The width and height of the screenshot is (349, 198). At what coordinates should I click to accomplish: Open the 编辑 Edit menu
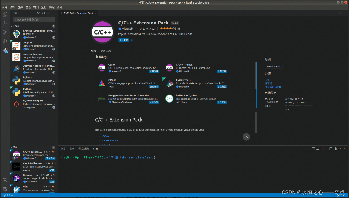pos(12,7)
